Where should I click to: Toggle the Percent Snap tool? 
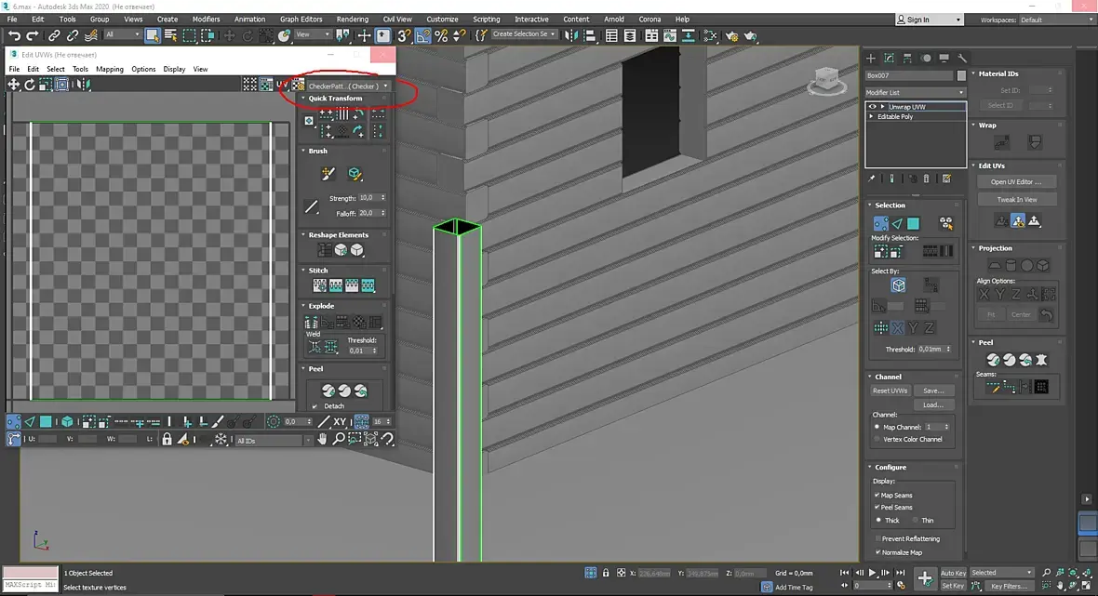tap(441, 35)
